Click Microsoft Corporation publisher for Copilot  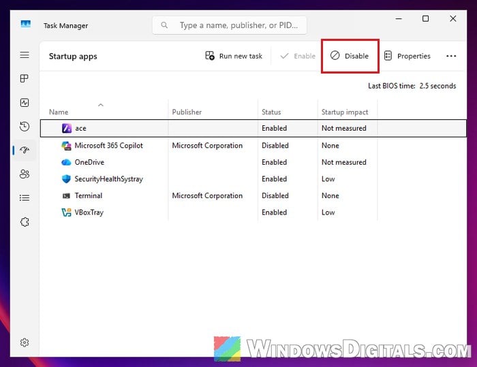pos(207,146)
